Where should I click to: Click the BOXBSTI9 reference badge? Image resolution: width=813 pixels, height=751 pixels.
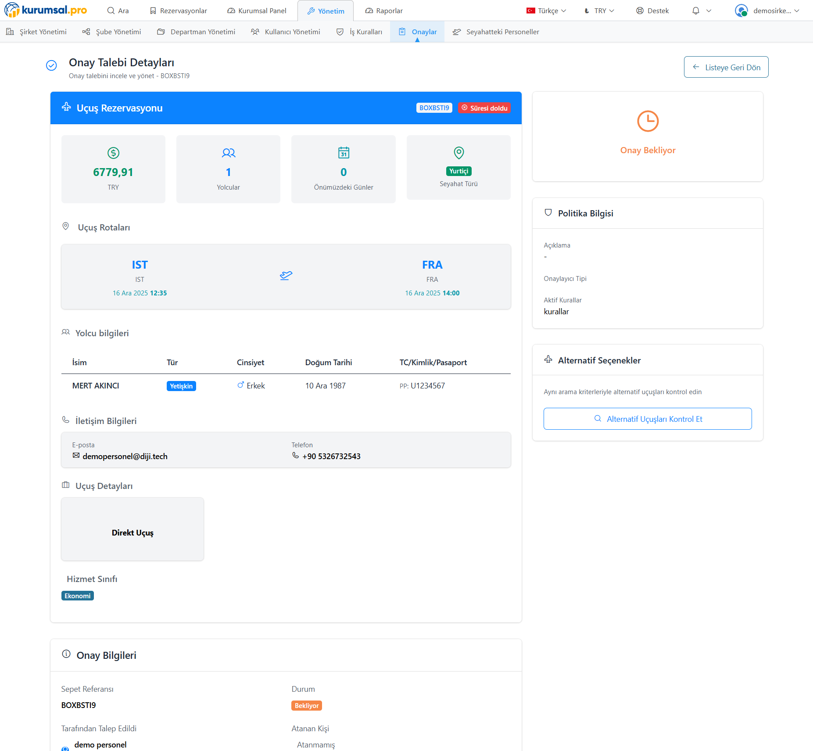pyautogui.click(x=434, y=108)
